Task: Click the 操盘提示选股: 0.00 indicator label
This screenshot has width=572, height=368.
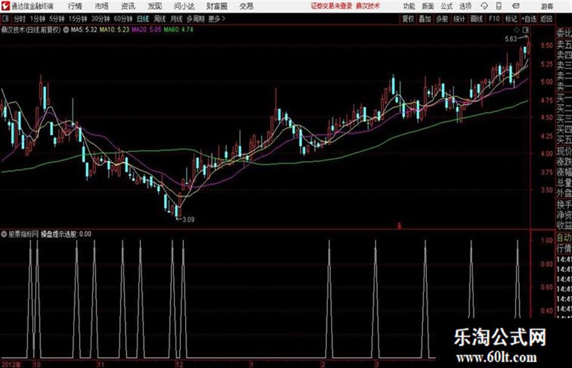Action: tap(66, 234)
